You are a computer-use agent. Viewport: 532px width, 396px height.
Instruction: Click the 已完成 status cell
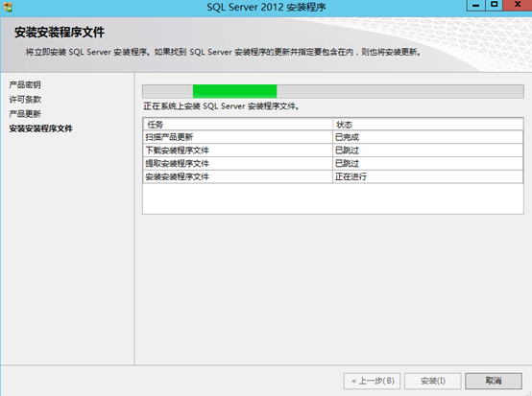(x=428, y=137)
